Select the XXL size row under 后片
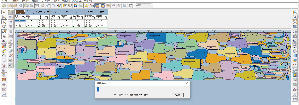This screenshot has height=105, width=299. pyautogui.click(x=20, y=26)
